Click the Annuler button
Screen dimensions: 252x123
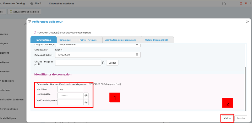point(241,118)
